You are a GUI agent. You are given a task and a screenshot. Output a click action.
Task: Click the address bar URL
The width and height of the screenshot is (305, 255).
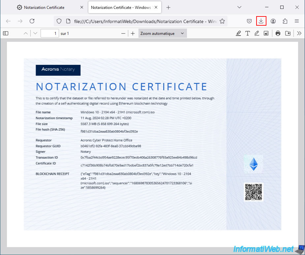point(145,21)
